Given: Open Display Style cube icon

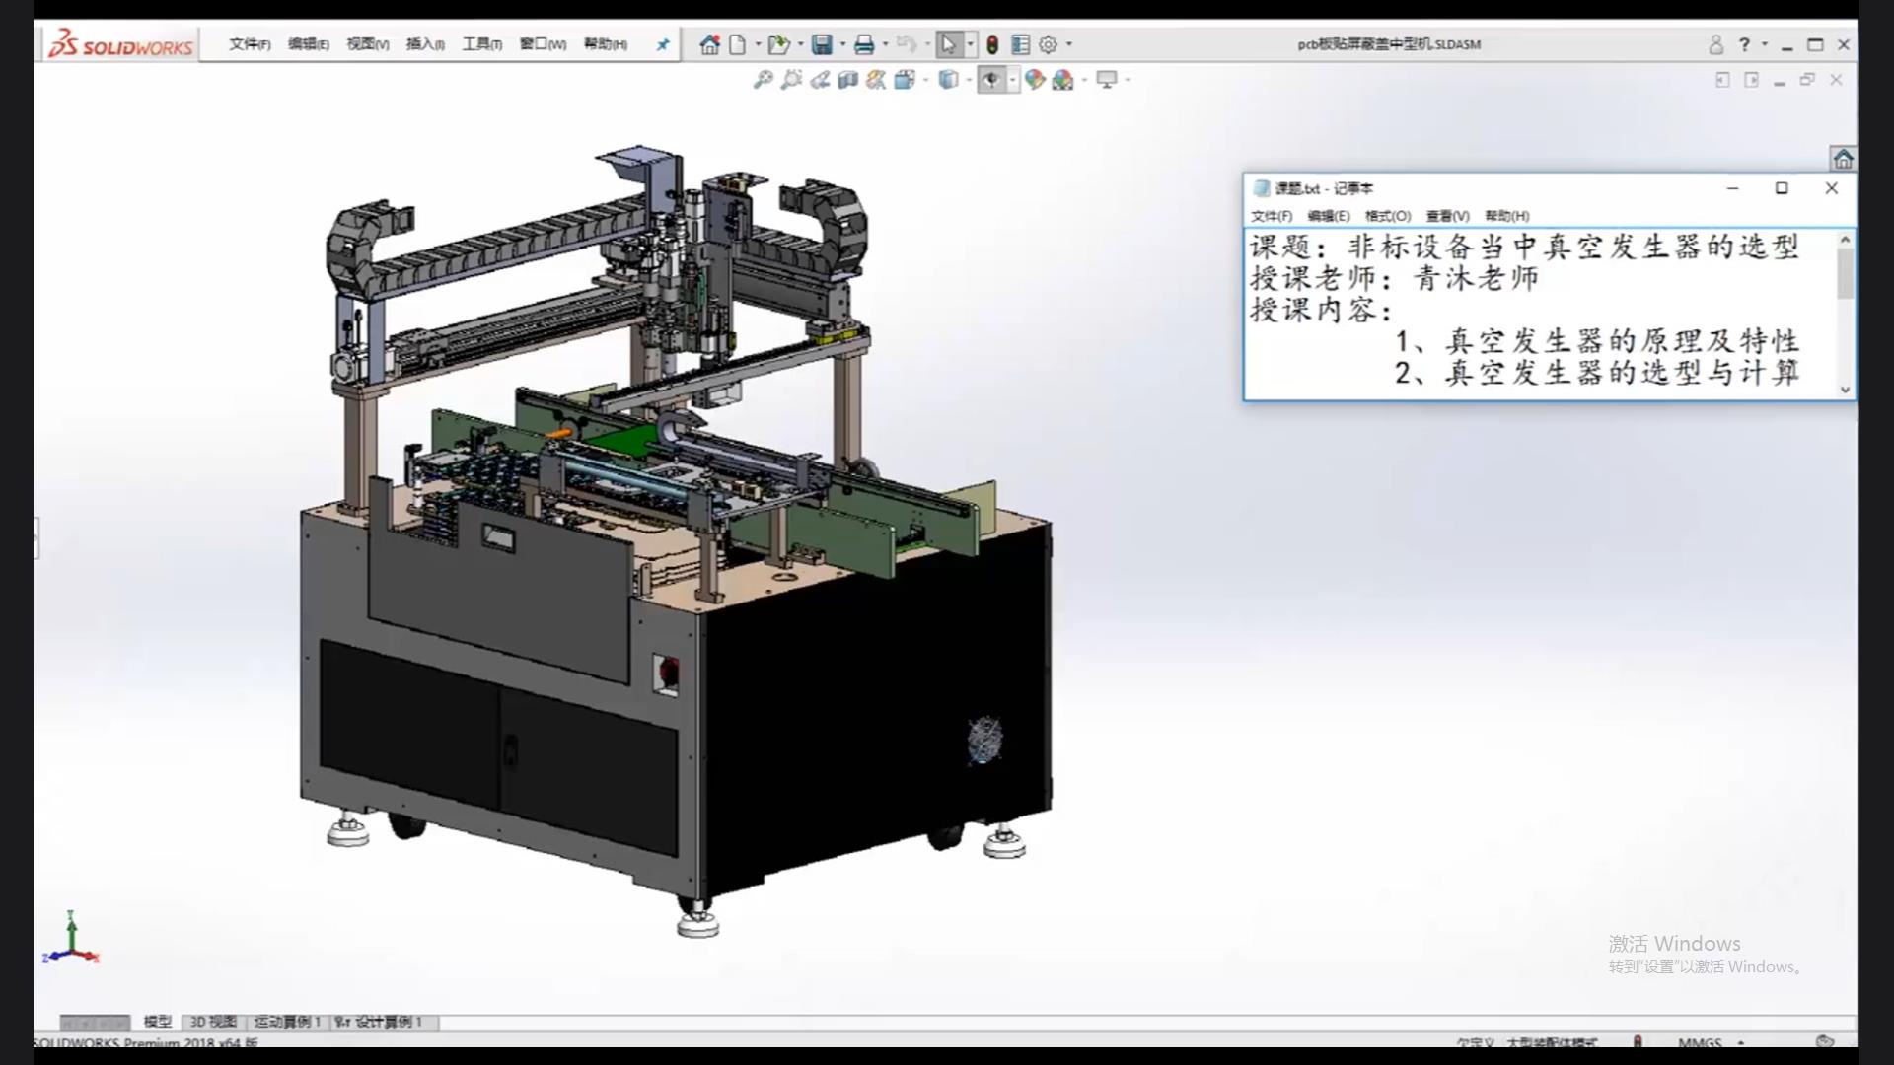Looking at the screenshot, I should (948, 80).
